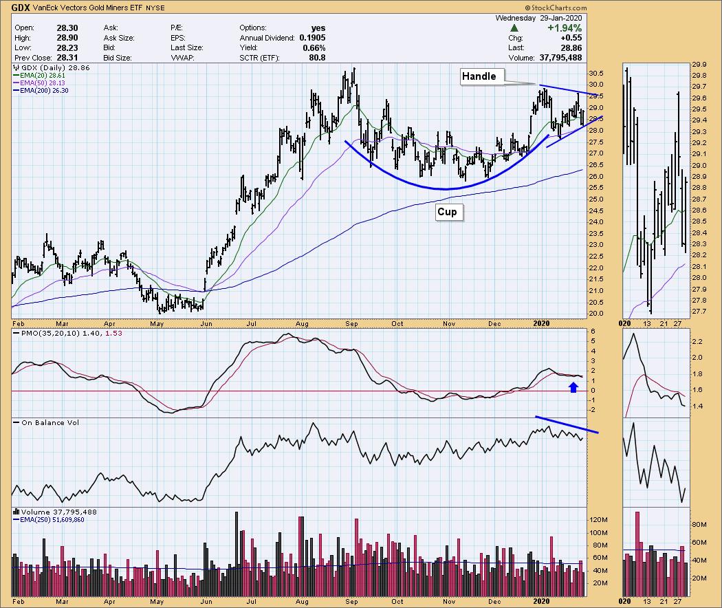
Task: Click the On Balance Vol label
Action: [50, 422]
